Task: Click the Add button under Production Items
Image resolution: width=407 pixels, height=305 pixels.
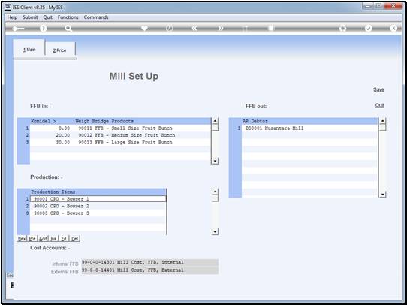Action: 43,239
